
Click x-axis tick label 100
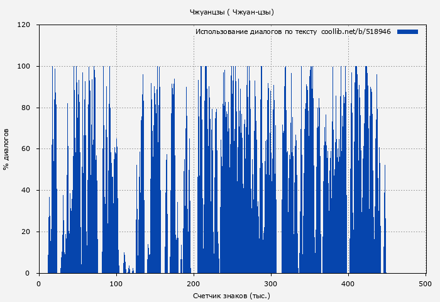[x=116, y=283]
